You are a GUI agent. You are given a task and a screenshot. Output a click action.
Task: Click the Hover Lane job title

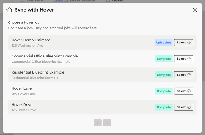click(21, 88)
